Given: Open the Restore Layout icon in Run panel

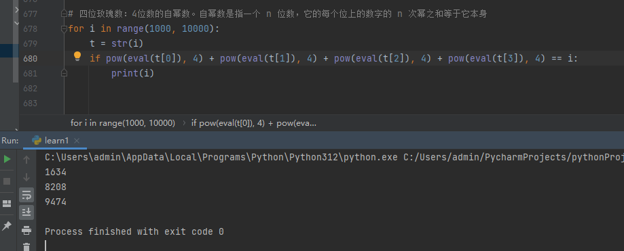Looking at the screenshot, I should pos(7,204).
